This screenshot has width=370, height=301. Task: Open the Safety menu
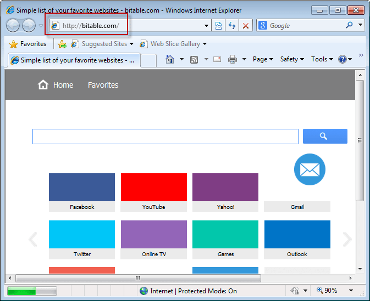click(292, 59)
